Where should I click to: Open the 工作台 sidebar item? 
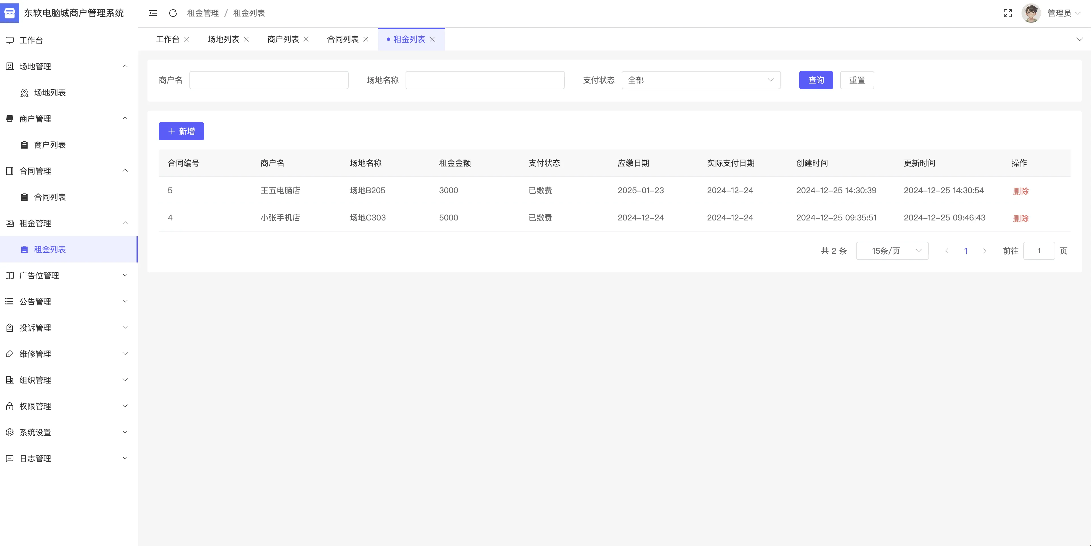coord(31,41)
